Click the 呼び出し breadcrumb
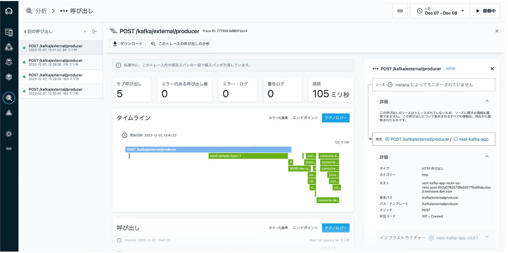Screen dimensions: 508x253 (76, 11)
